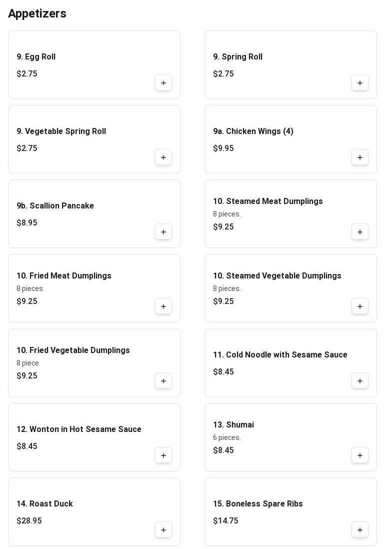
Task: Add Steamed Vegetable Dumplings via plus icon
Action: click(360, 306)
